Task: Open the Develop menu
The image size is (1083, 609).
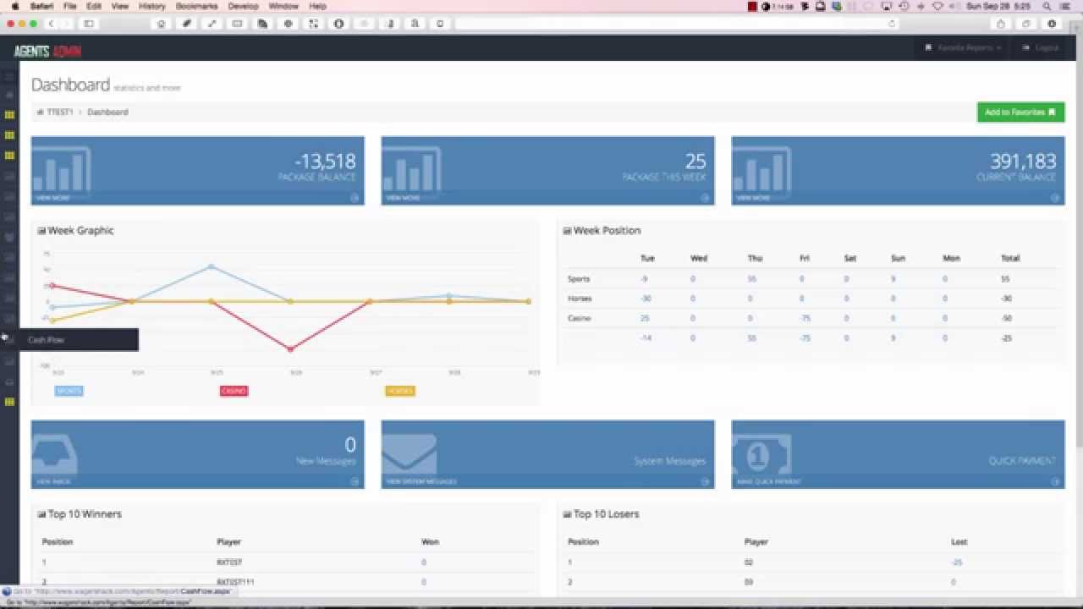Action: pyautogui.click(x=243, y=6)
